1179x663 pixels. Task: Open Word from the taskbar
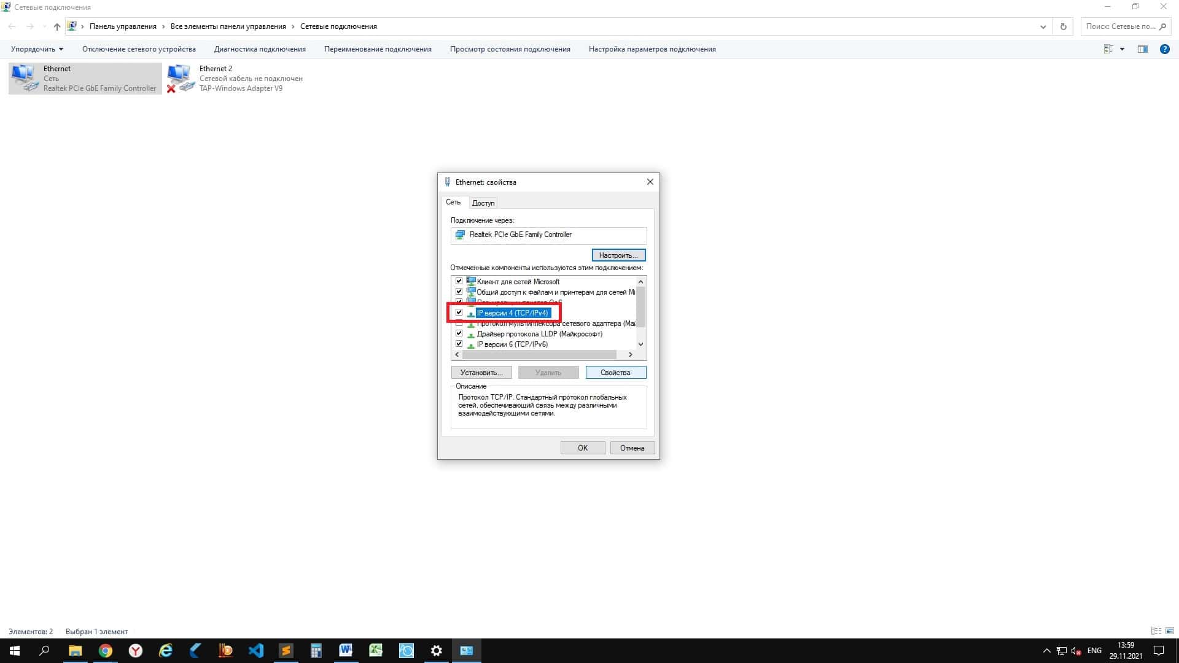click(x=346, y=651)
